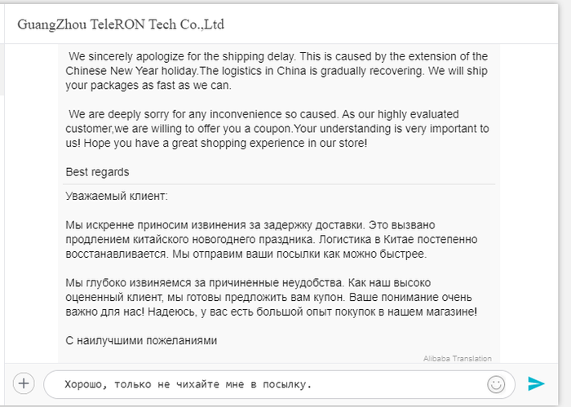Image resolution: width=571 pixels, height=407 pixels.
Task: Click the GuangZhou TeleRON Tech Co.,Ltd header
Action: point(121,24)
